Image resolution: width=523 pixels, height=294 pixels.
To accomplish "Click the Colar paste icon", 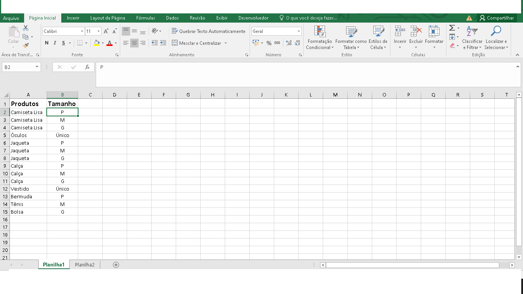I will pos(14,32).
